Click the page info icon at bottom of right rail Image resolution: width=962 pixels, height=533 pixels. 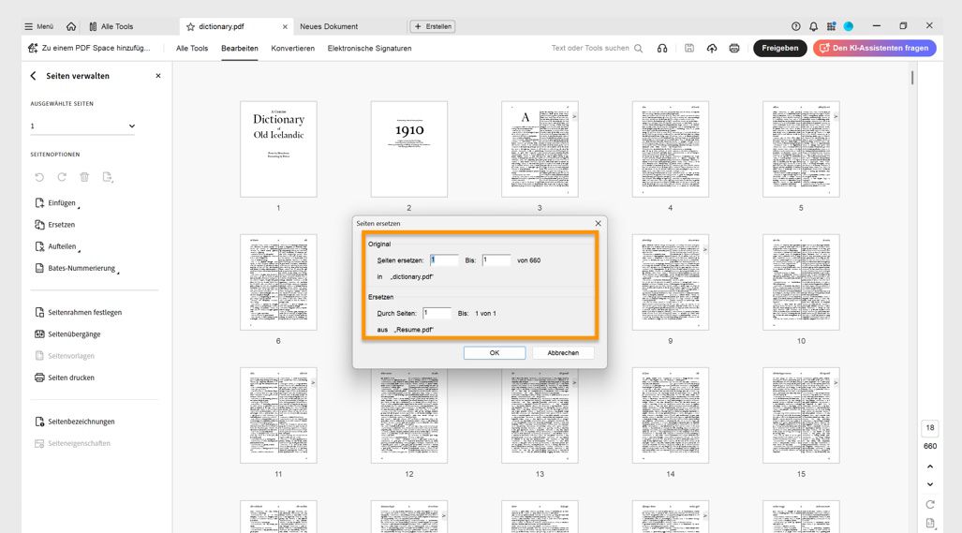point(930,524)
